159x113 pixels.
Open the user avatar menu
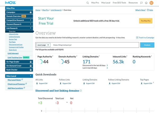click(x=151, y=3)
